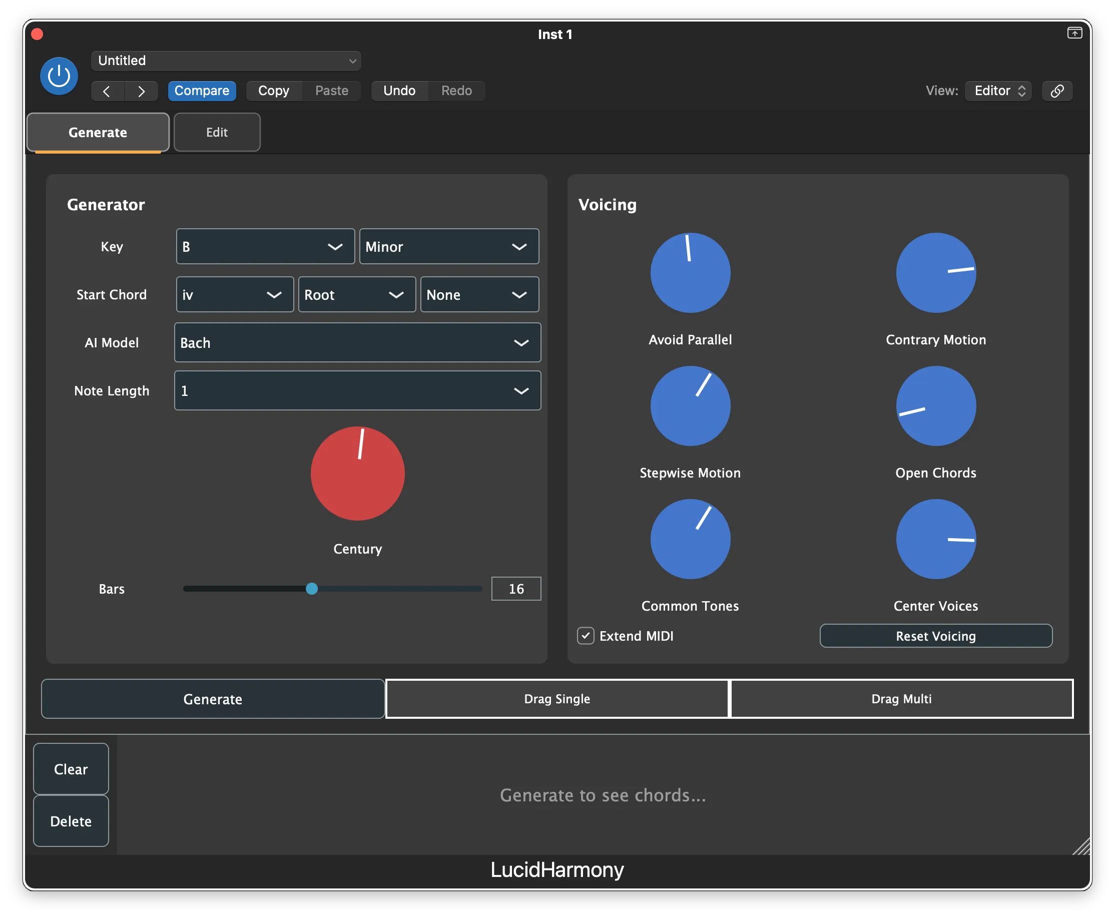Click the Open Chords knob
The image size is (1115, 918).
pyautogui.click(x=935, y=406)
